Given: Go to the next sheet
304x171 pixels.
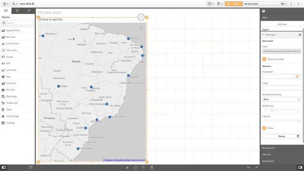Looking at the screenshot, I should tap(298, 4).
